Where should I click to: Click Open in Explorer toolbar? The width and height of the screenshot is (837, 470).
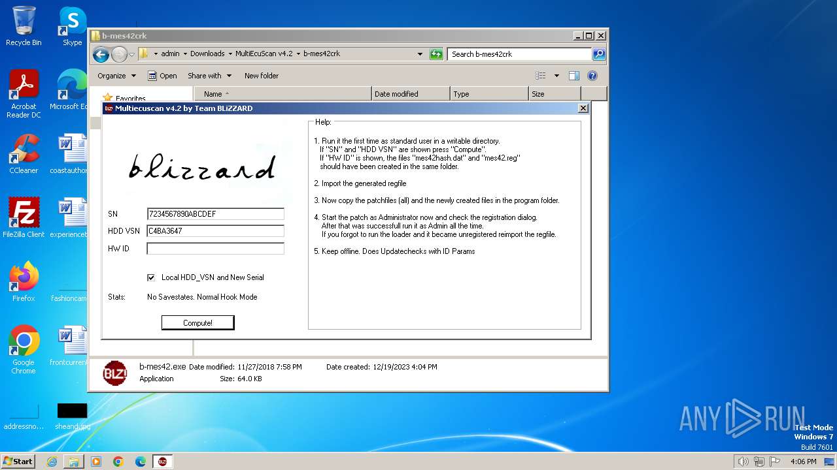coord(162,76)
